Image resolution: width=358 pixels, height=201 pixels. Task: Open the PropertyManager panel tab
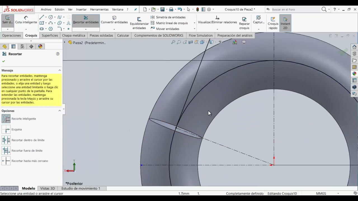tap(13, 47)
